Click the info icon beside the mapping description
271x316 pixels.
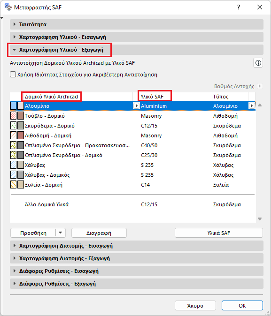[x=258, y=63]
